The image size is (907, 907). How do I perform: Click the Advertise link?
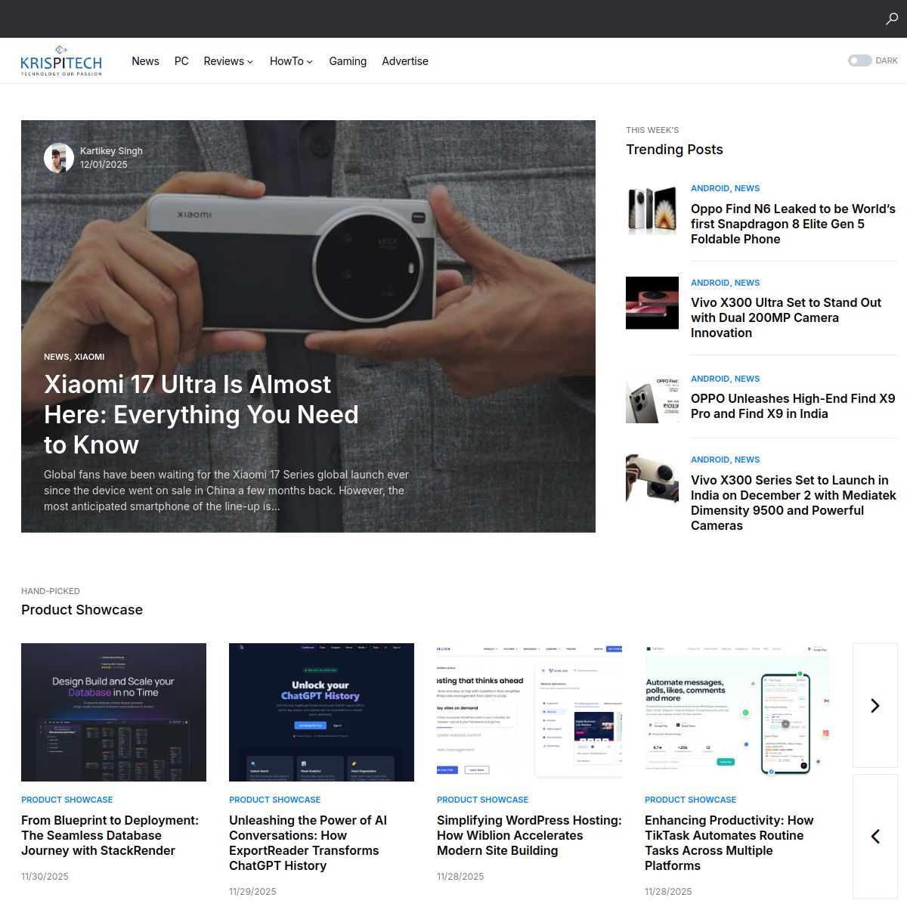click(x=405, y=61)
